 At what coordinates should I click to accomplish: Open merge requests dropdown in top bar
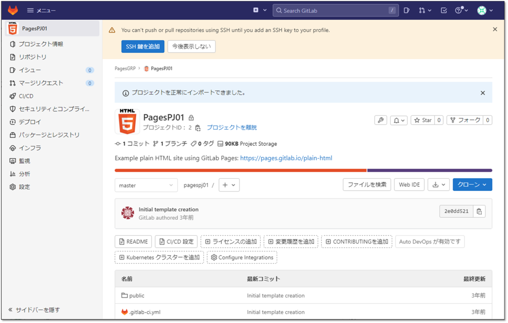pos(425,11)
